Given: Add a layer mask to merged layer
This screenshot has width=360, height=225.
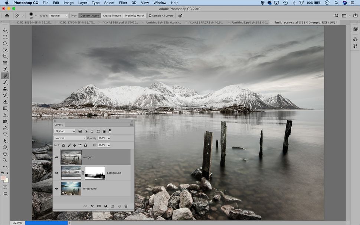Looking at the screenshot, I should pos(98,206).
